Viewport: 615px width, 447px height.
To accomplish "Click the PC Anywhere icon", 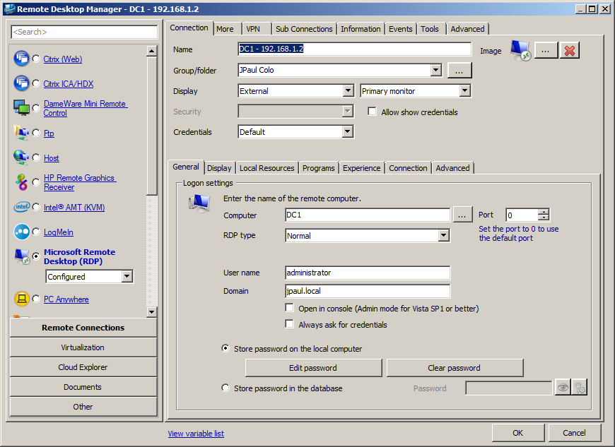I will coord(22,299).
